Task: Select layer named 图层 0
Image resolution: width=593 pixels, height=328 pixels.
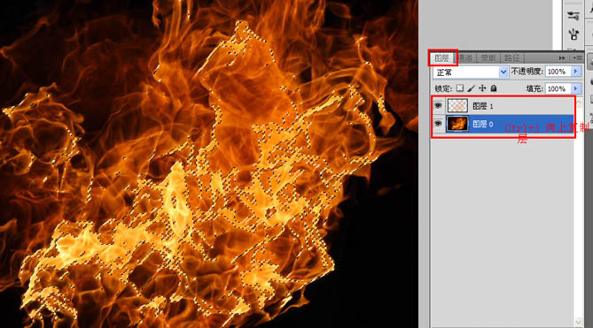Action: [483, 124]
